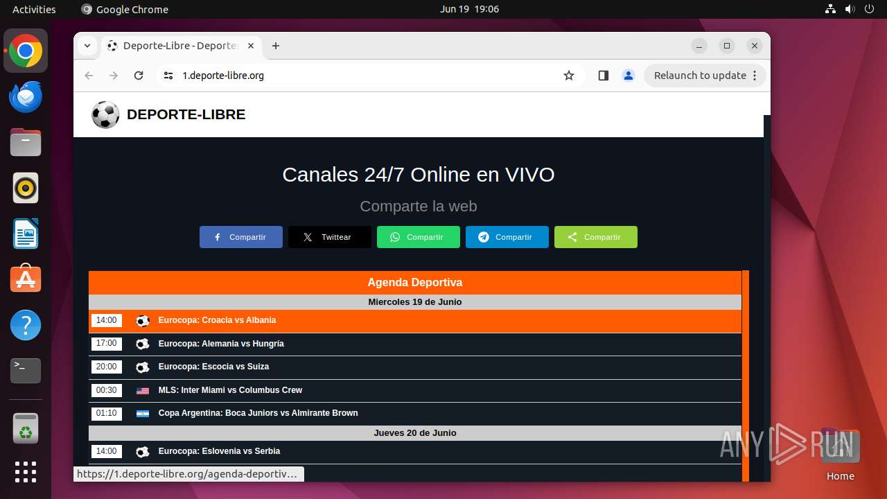
Task: Open Copa Argentina: Boca Juniors vs Almirante Brown
Action: (x=415, y=414)
